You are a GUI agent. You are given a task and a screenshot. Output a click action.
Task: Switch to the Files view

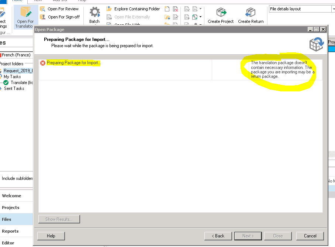[x=7, y=219]
